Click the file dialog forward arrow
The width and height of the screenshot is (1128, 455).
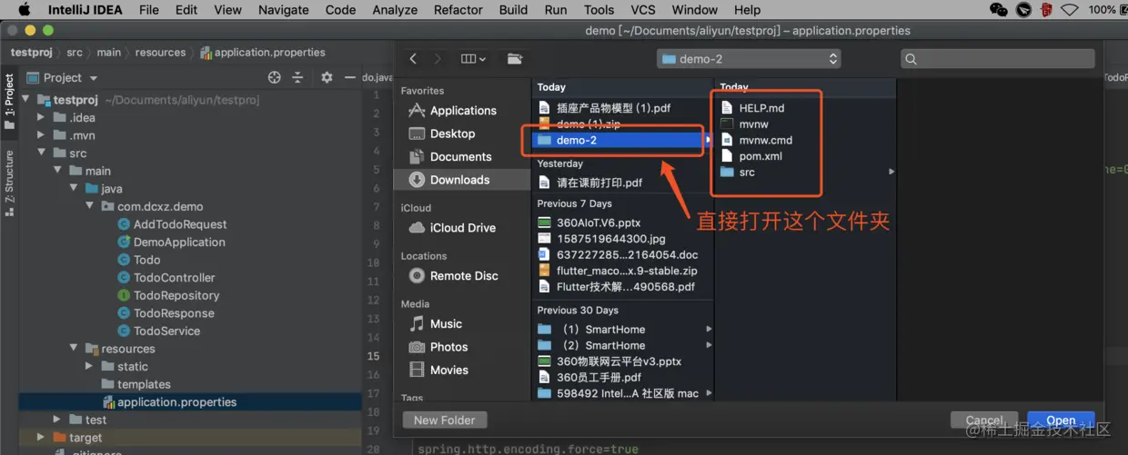pyautogui.click(x=438, y=59)
